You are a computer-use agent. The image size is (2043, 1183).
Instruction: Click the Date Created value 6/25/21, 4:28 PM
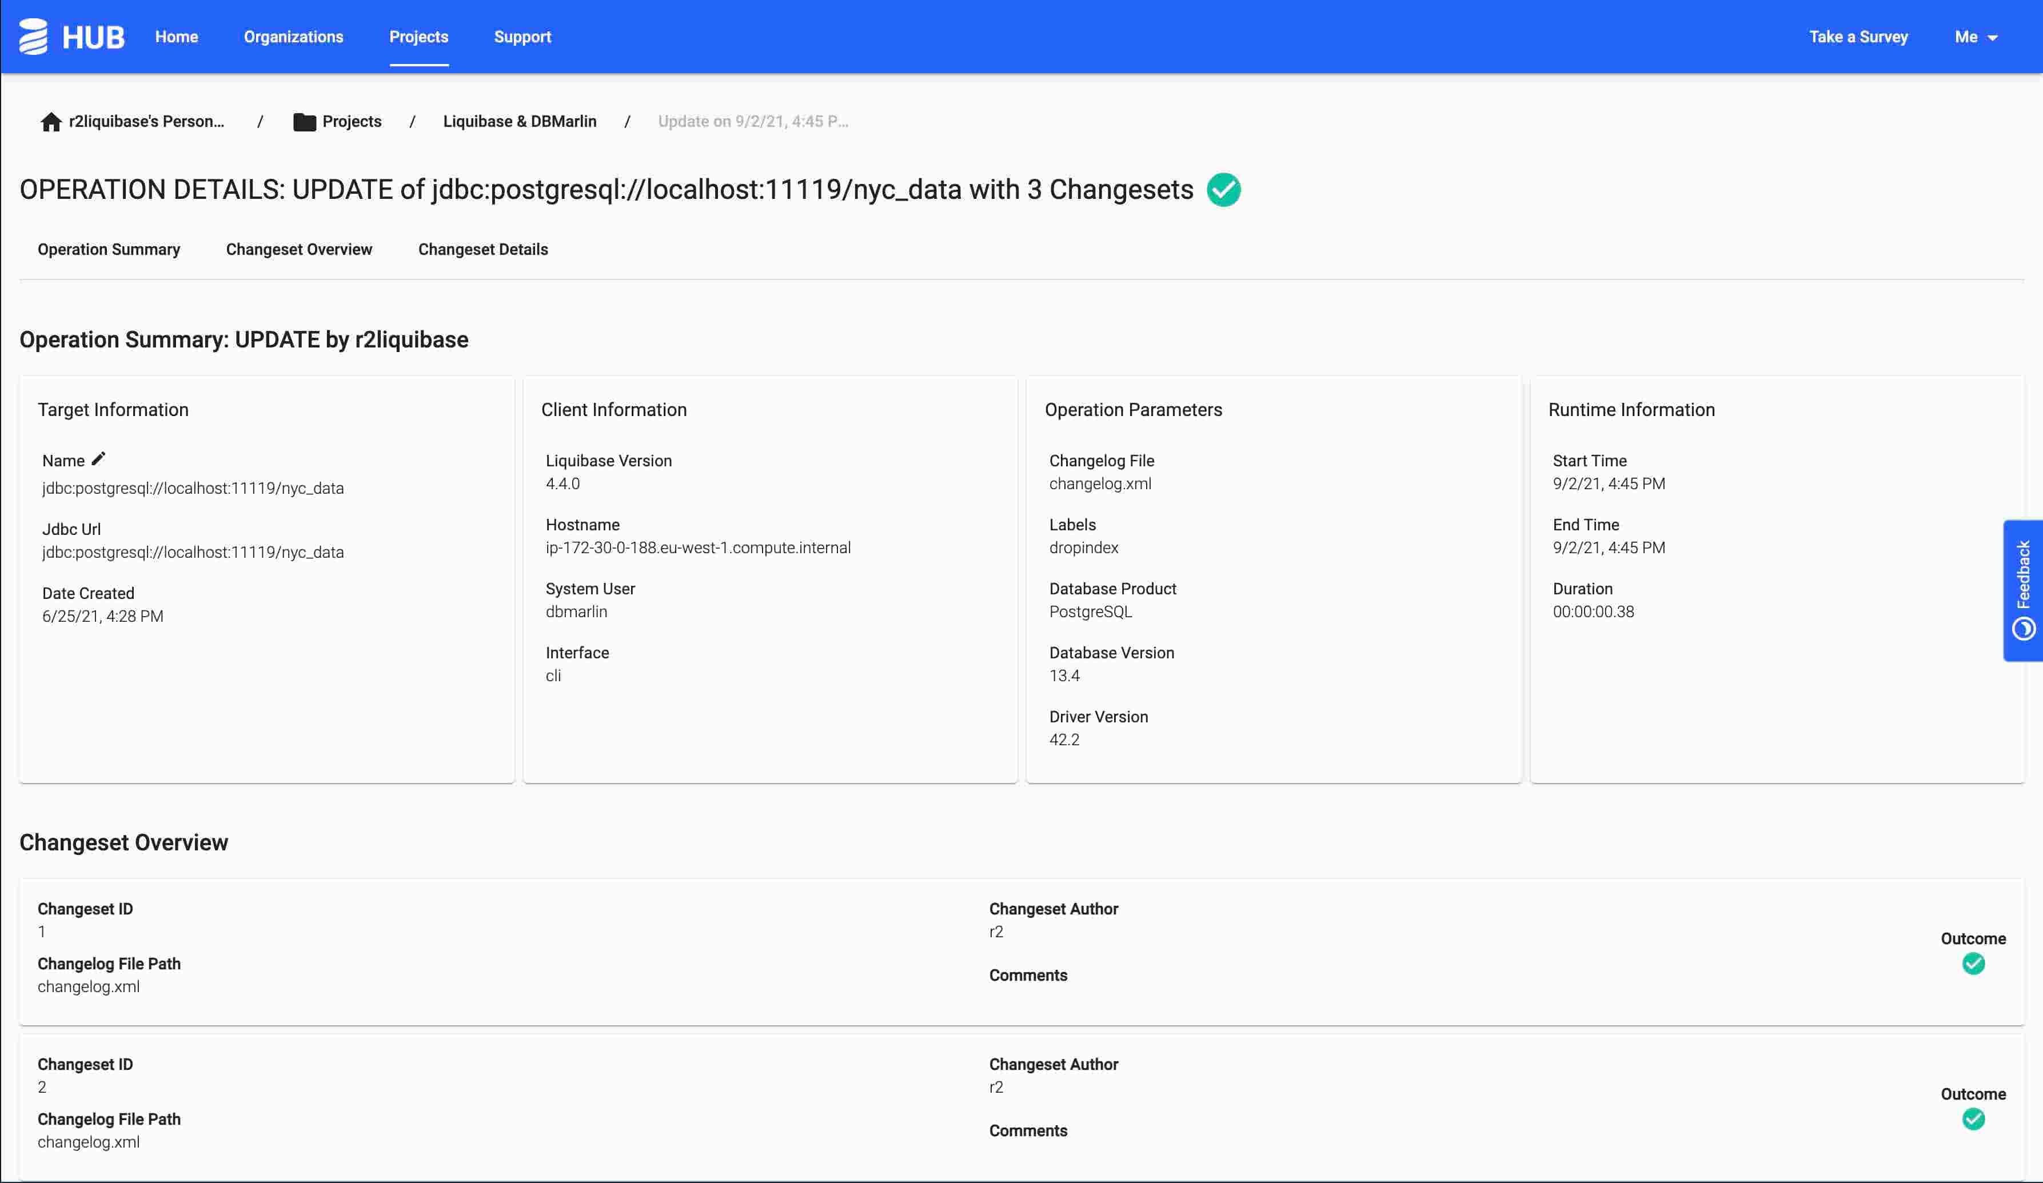tap(103, 617)
